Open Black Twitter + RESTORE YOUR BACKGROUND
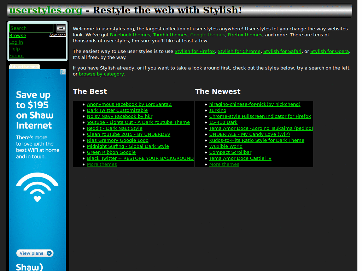This screenshot has height=271, width=362. tap(140, 158)
